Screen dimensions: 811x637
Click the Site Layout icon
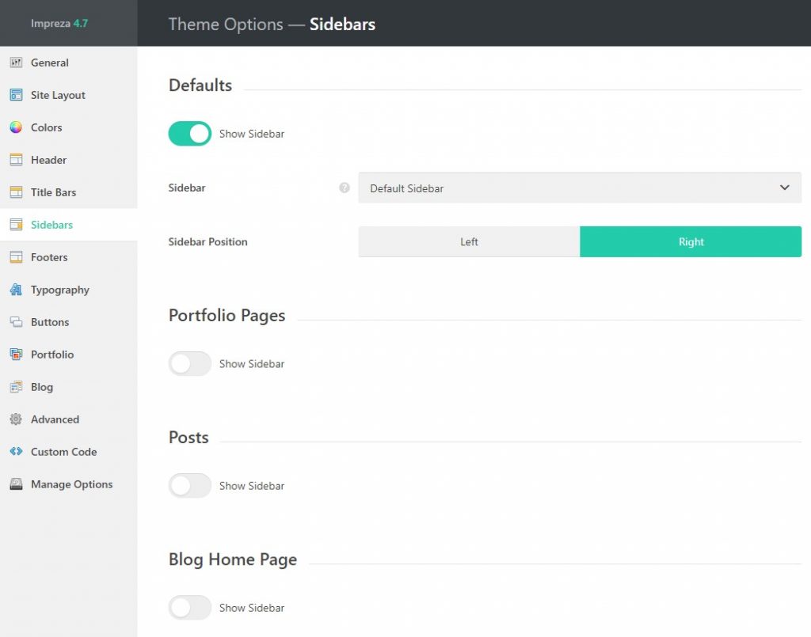pyautogui.click(x=16, y=95)
